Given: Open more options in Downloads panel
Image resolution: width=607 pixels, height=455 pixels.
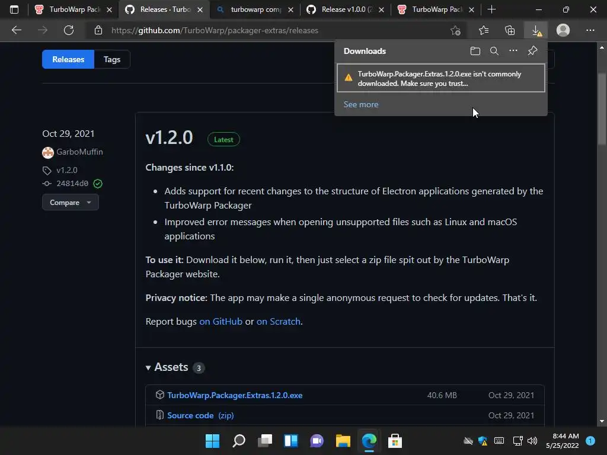Looking at the screenshot, I should click(x=513, y=51).
